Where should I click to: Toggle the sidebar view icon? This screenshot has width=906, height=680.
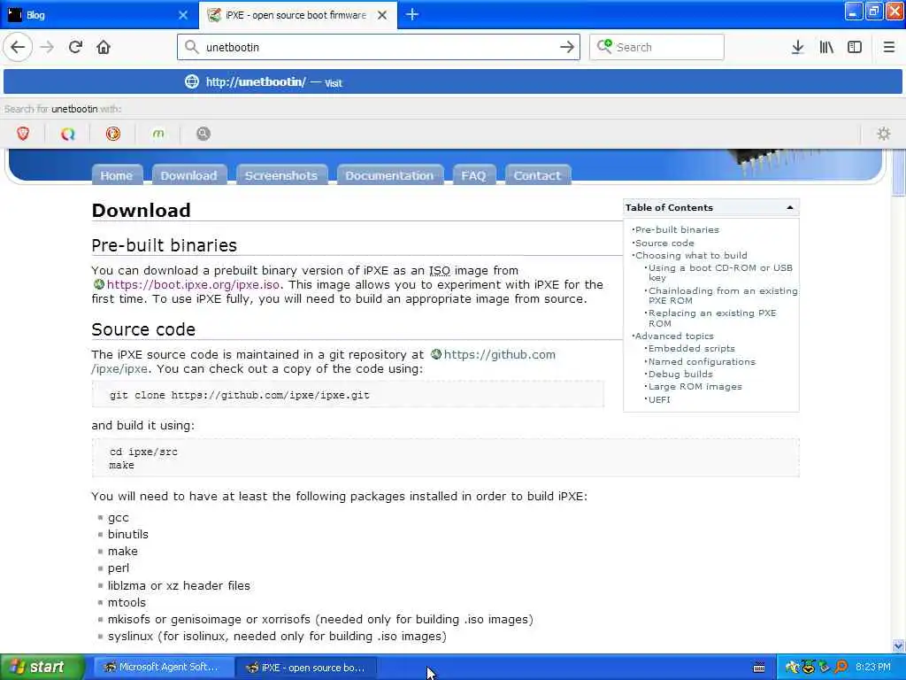coord(855,47)
